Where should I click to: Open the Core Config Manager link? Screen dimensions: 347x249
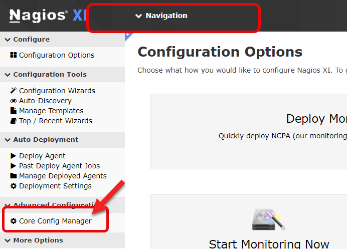click(55, 221)
